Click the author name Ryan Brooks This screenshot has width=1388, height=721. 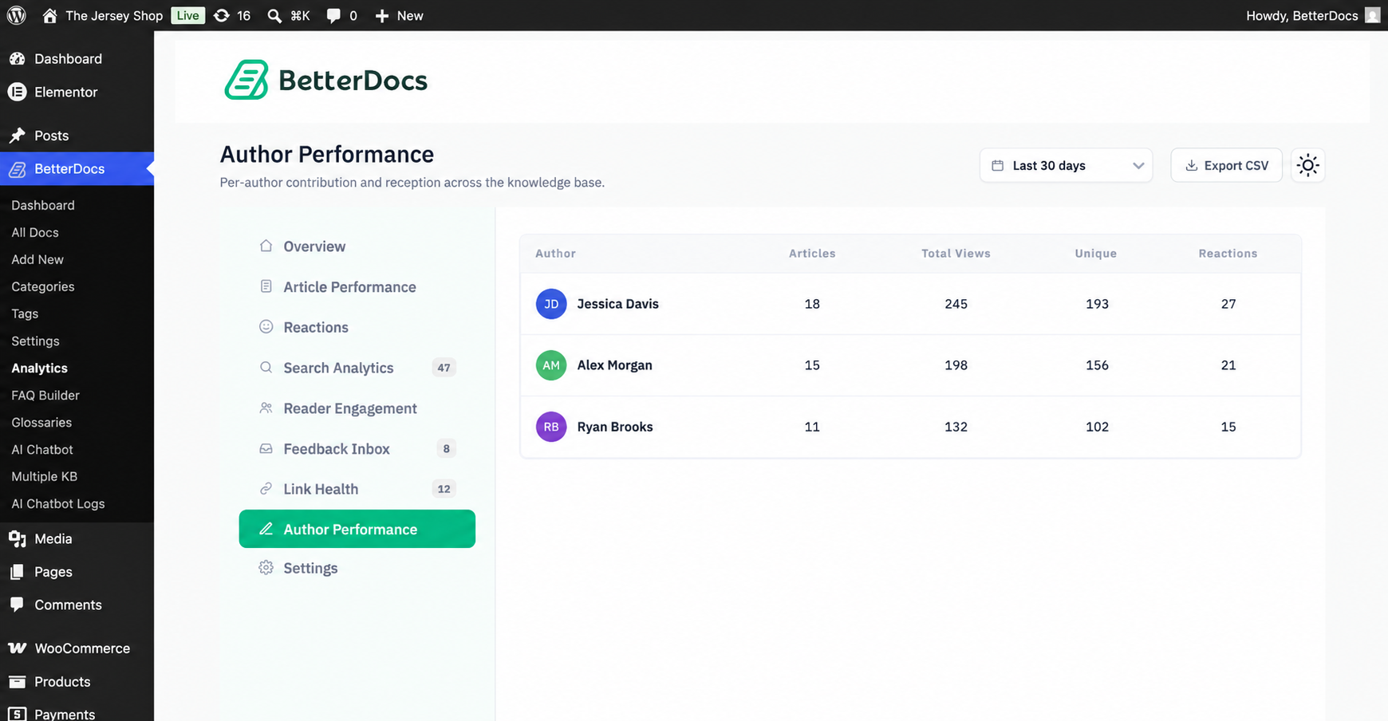tap(615, 427)
